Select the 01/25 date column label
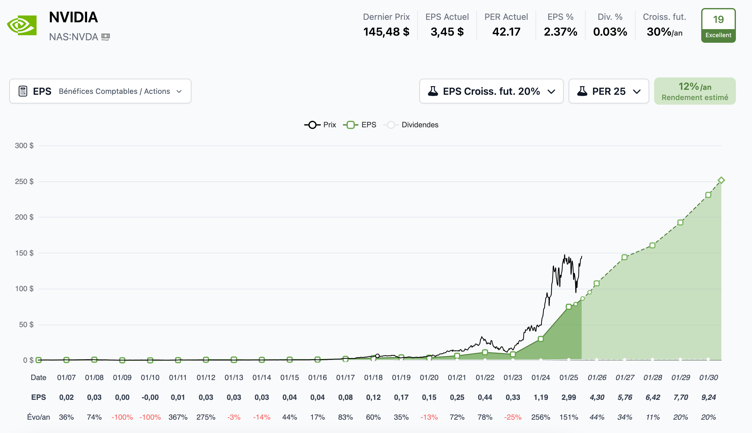 point(569,378)
